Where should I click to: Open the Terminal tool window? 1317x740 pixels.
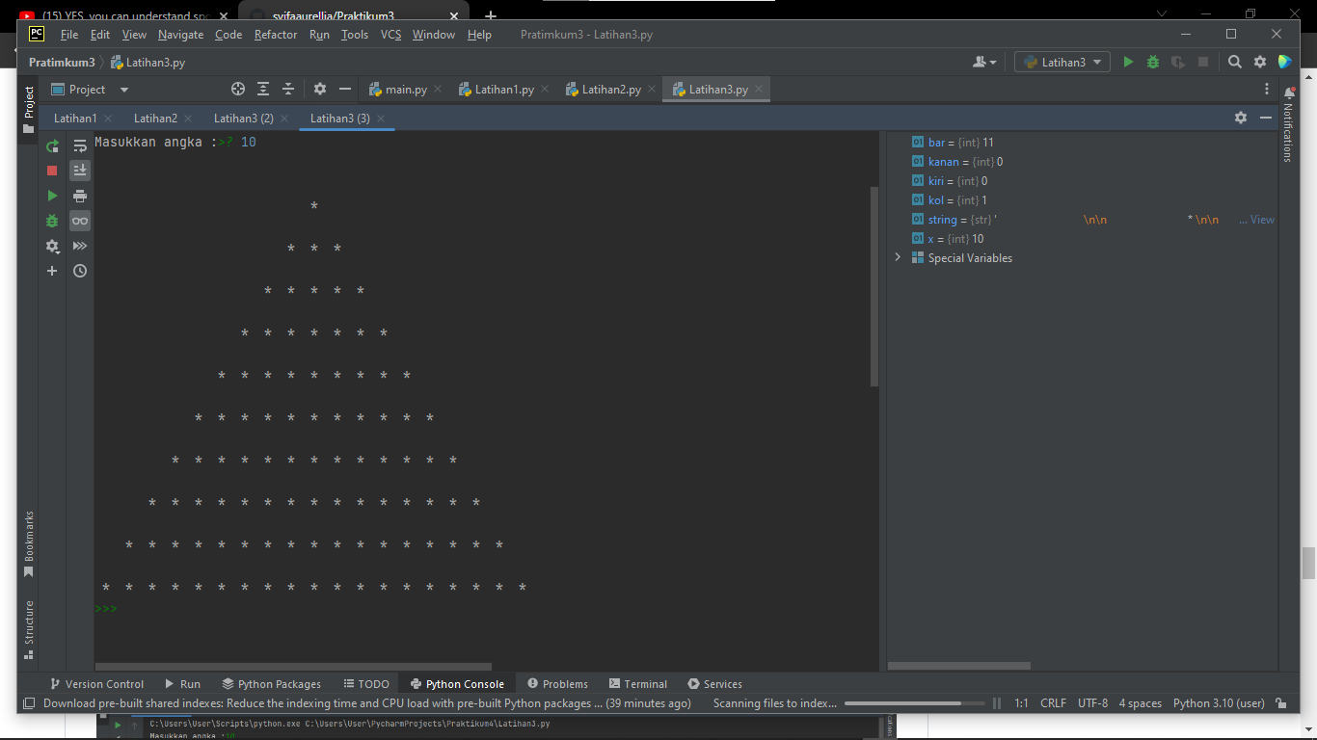pyautogui.click(x=637, y=684)
